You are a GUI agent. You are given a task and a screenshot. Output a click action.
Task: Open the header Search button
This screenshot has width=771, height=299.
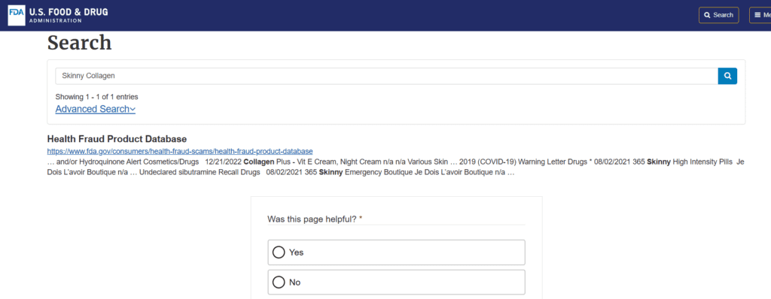point(718,15)
